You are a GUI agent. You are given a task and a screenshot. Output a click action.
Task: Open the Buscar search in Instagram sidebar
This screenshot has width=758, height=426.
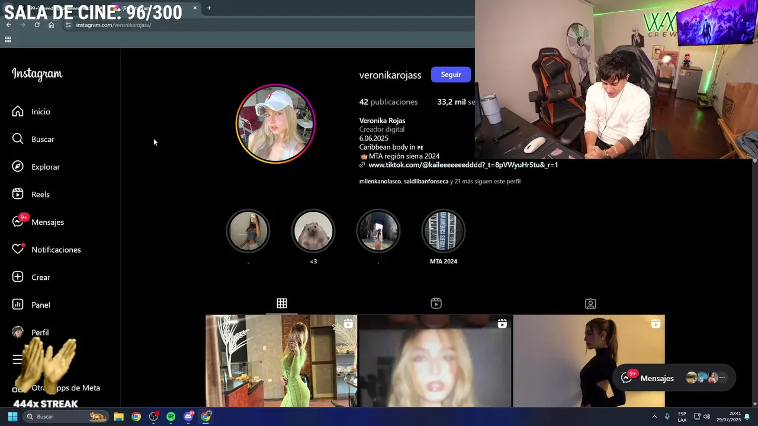pyautogui.click(x=34, y=139)
